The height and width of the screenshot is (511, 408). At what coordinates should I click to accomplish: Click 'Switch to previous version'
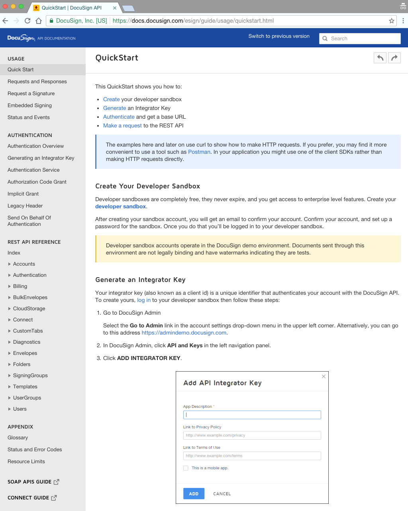point(279,36)
